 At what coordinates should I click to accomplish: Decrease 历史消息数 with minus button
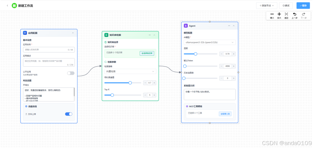(221, 78)
